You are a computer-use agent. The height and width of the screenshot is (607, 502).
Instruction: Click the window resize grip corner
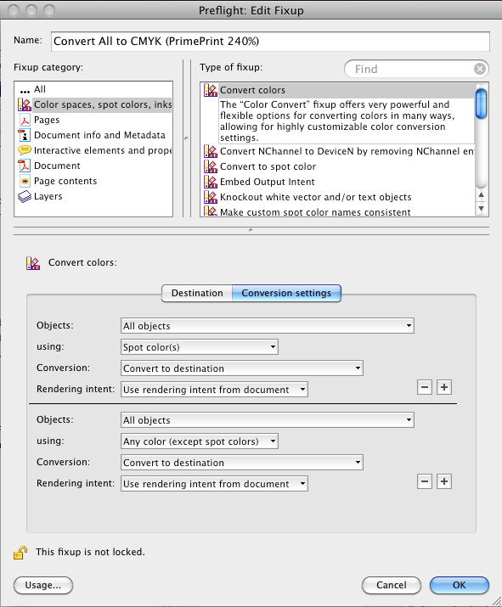[497, 602]
